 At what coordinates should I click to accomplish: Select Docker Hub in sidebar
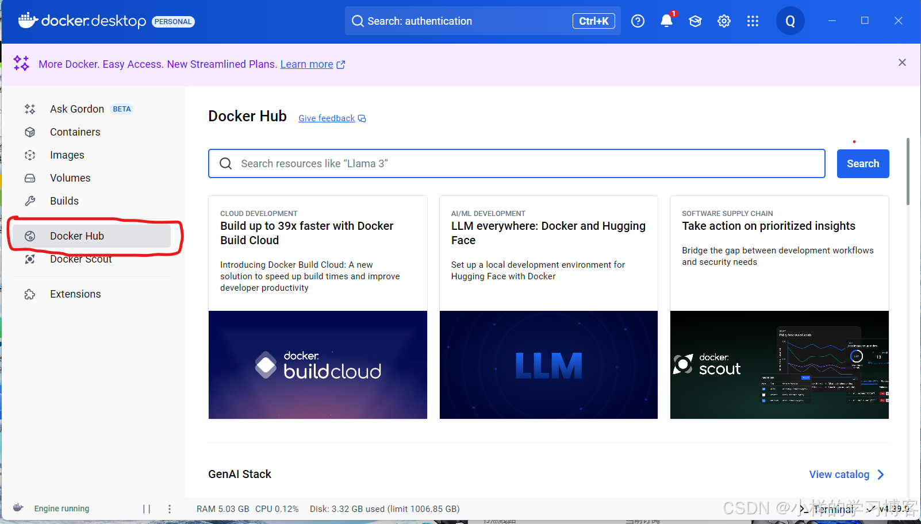point(92,236)
